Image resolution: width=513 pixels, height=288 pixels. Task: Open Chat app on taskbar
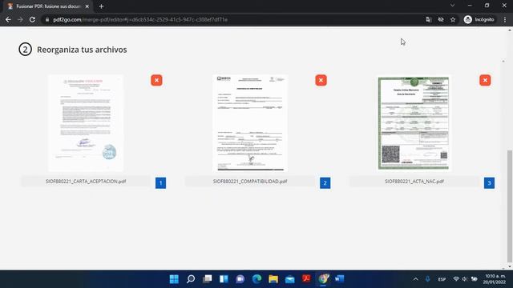pos(240,279)
